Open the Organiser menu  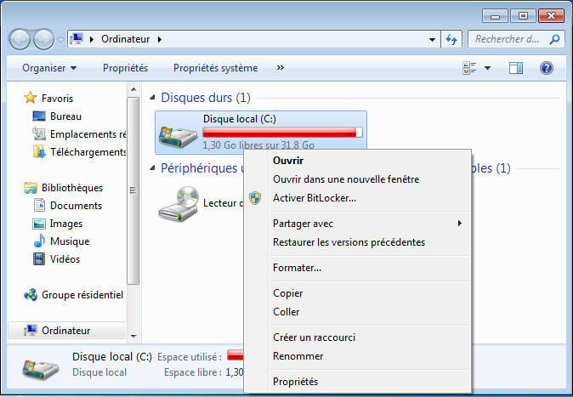(49, 68)
